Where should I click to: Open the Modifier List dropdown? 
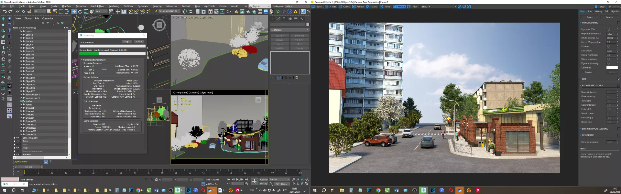[290, 30]
